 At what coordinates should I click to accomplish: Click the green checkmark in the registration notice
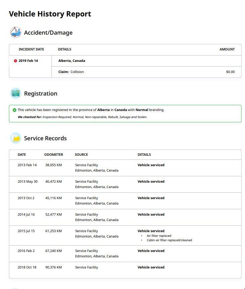14,110
